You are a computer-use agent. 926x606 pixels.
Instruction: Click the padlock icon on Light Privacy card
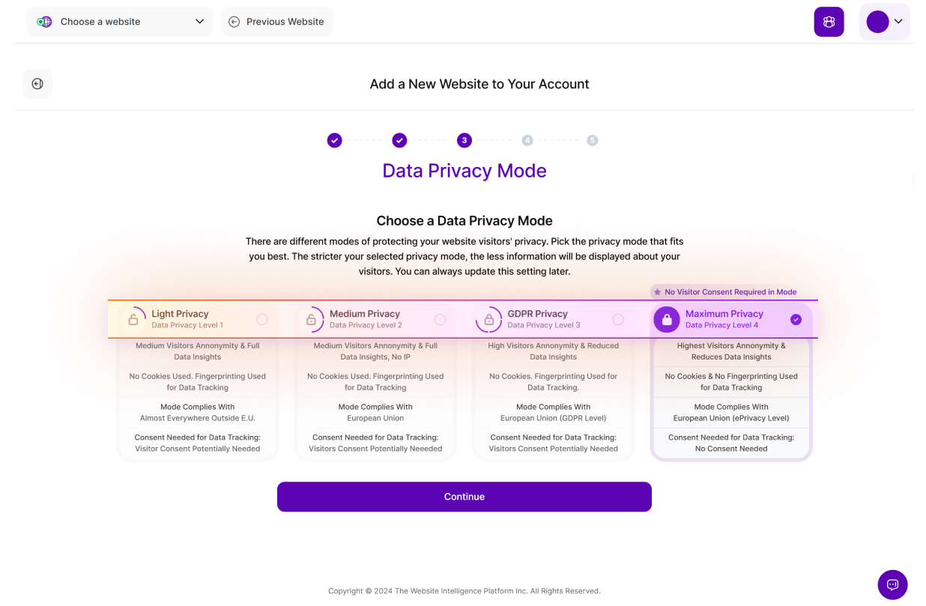pyautogui.click(x=135, y=319)
